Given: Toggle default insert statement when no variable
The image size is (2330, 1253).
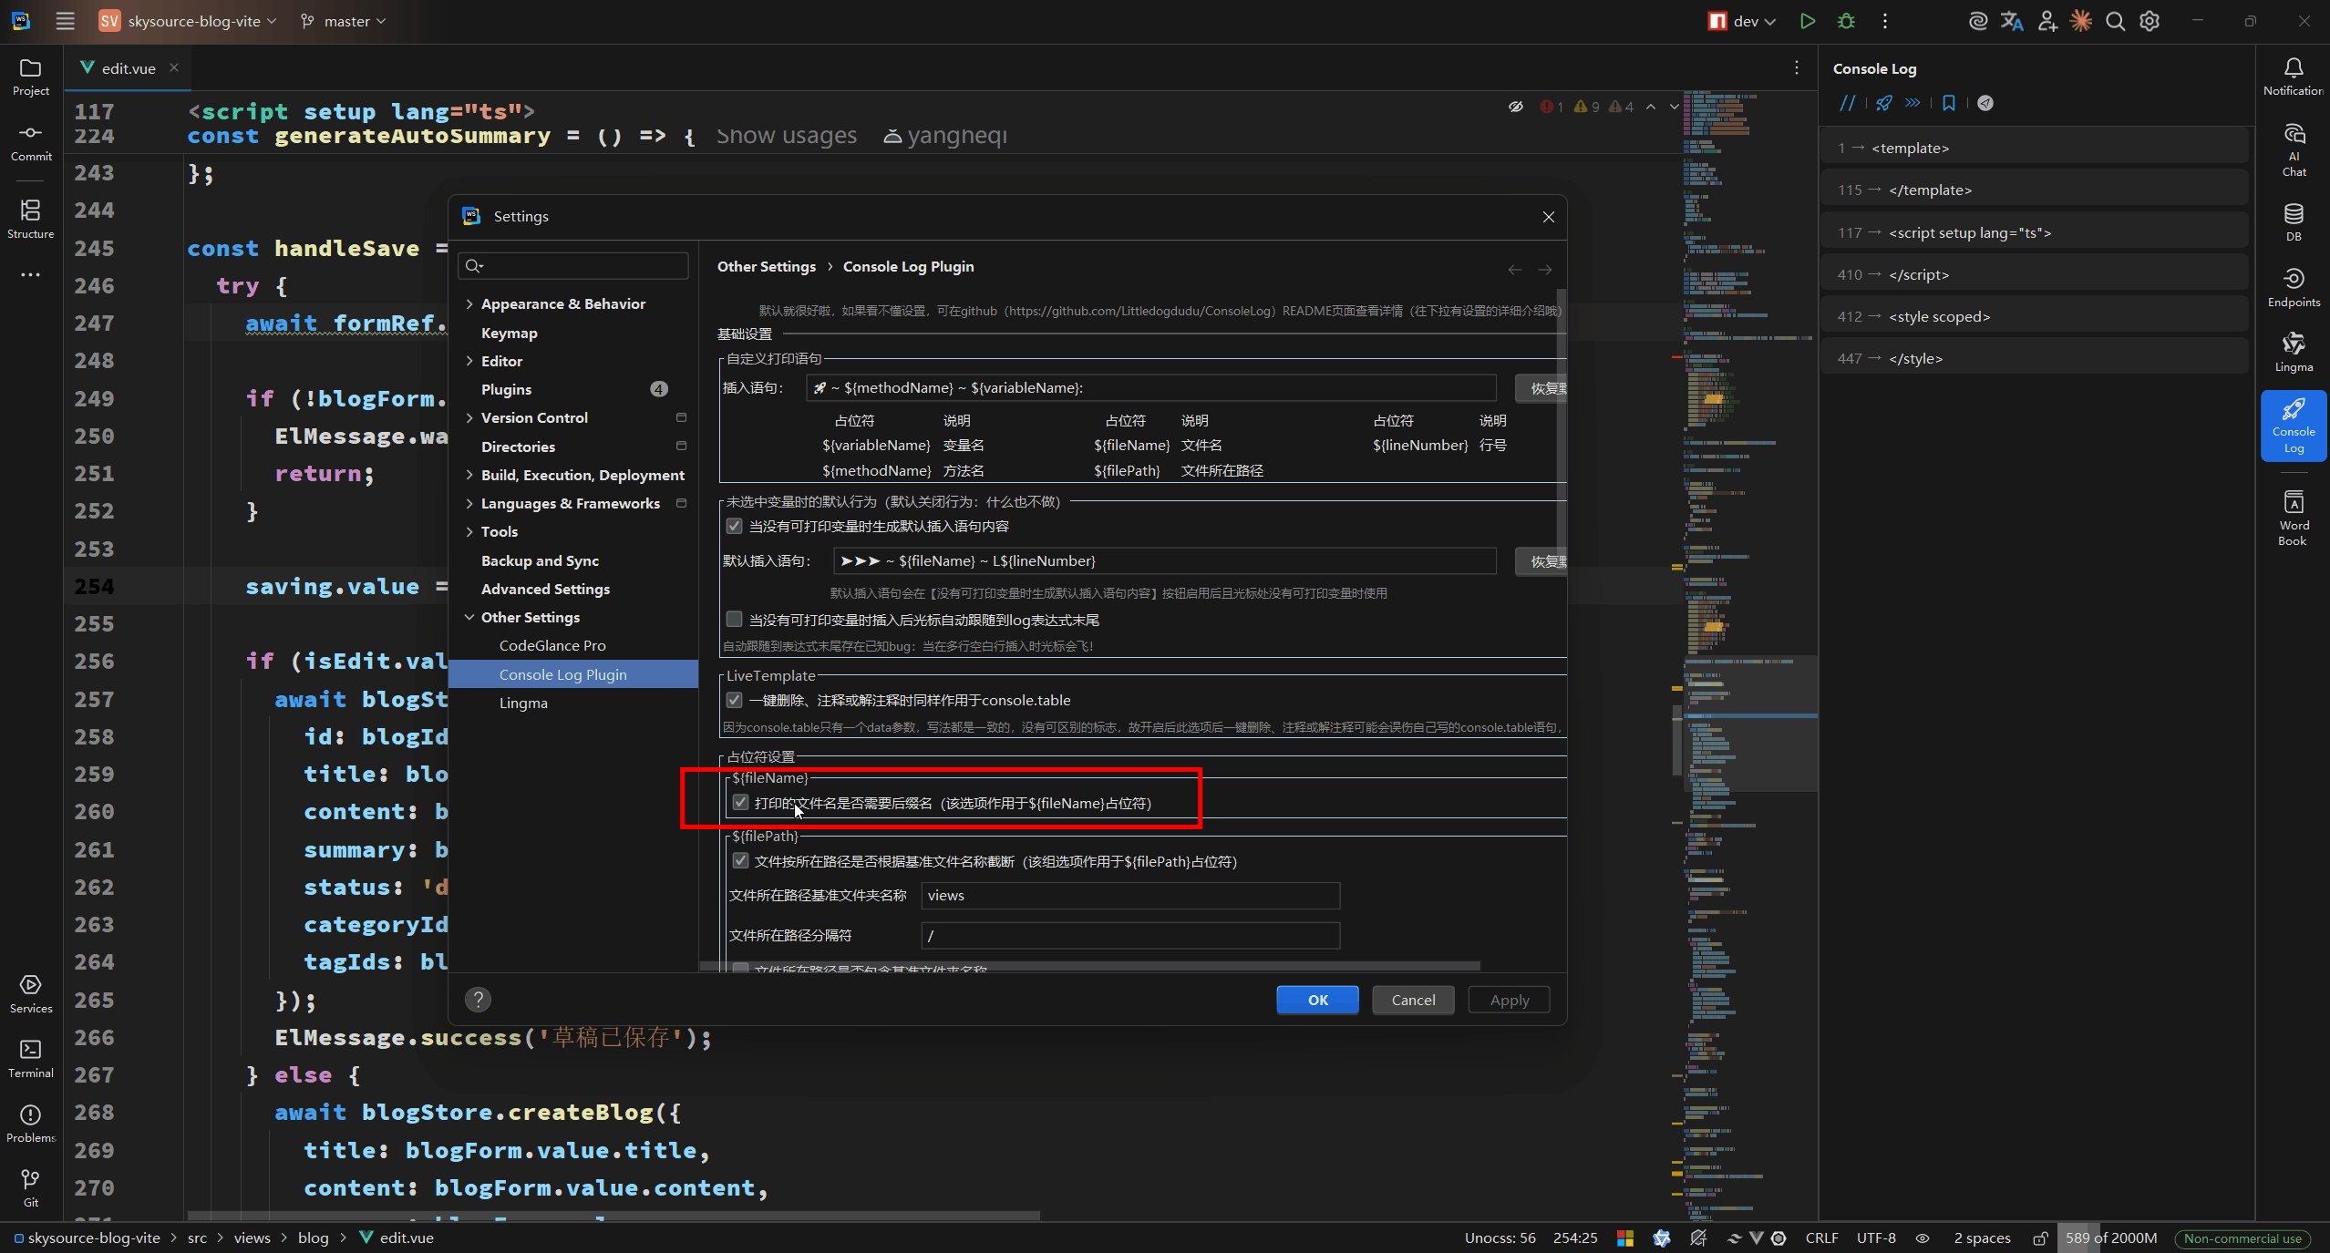Looking at the screenshot, I should 734,526.
